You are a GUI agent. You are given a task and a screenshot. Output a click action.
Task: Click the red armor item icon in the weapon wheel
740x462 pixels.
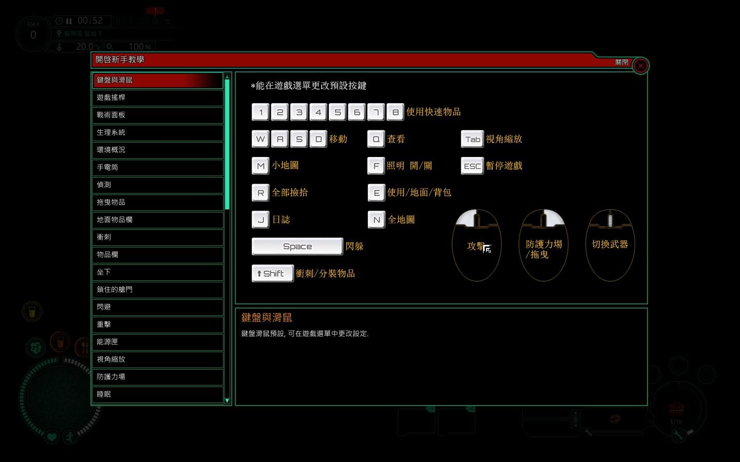tap(677, 409)
